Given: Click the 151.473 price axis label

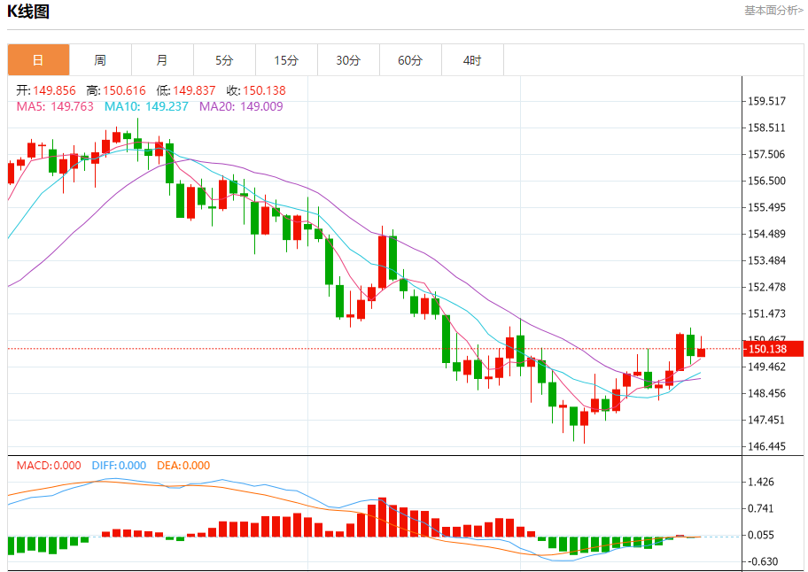Looking at the screenshot, I should (x=766, y=313).
